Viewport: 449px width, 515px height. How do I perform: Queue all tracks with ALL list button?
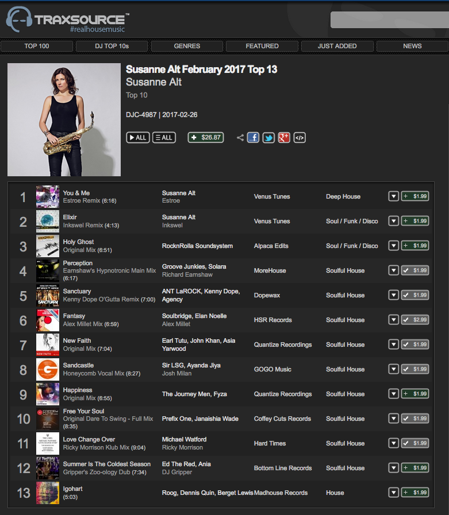164,138
